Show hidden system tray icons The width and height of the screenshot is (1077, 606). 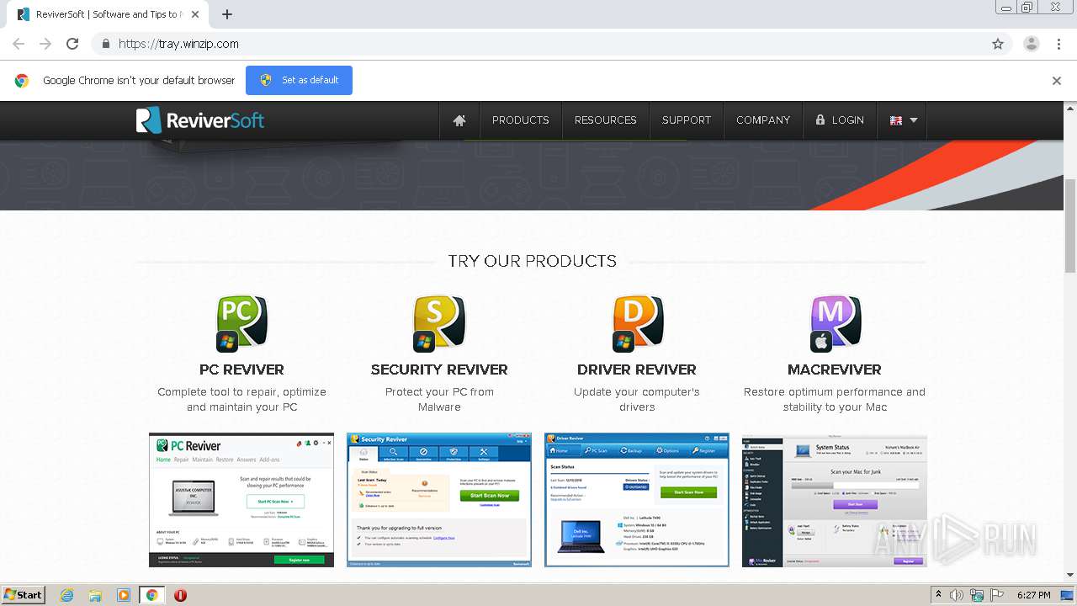(939, 595)
